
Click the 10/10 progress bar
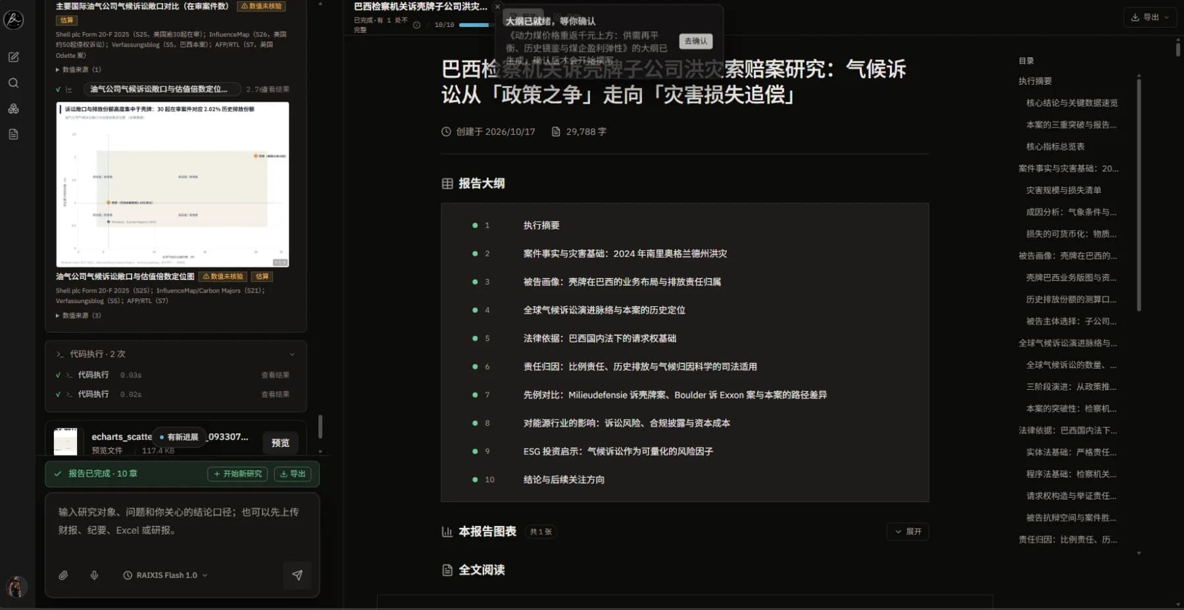tap(474, 25)
